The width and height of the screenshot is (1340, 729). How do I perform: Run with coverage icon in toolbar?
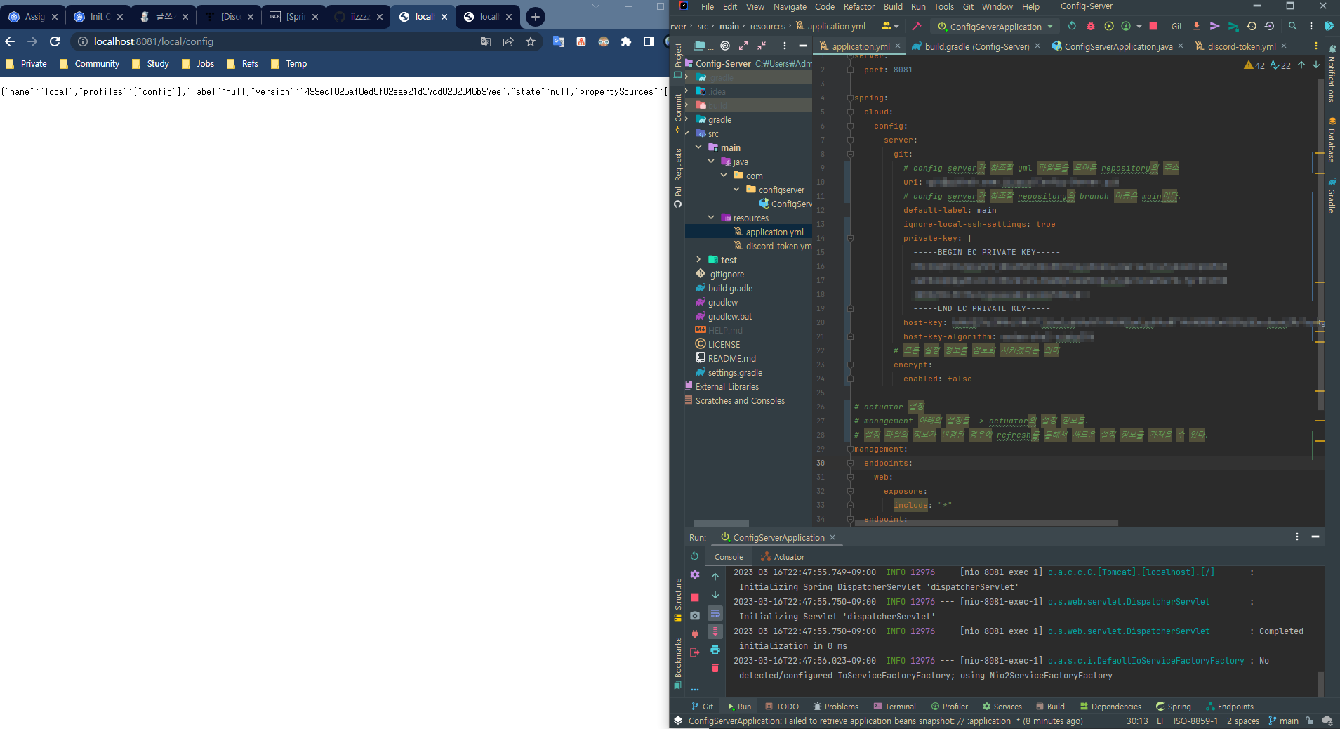pos(1108,26)
